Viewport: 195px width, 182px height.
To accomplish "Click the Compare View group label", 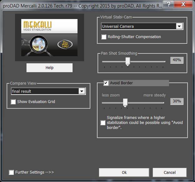I will (23, 83).
